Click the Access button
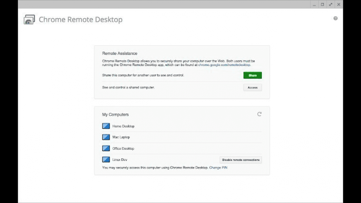Image resolution: width=361 pixels, height=203 pixels. (x=253, y=87)
